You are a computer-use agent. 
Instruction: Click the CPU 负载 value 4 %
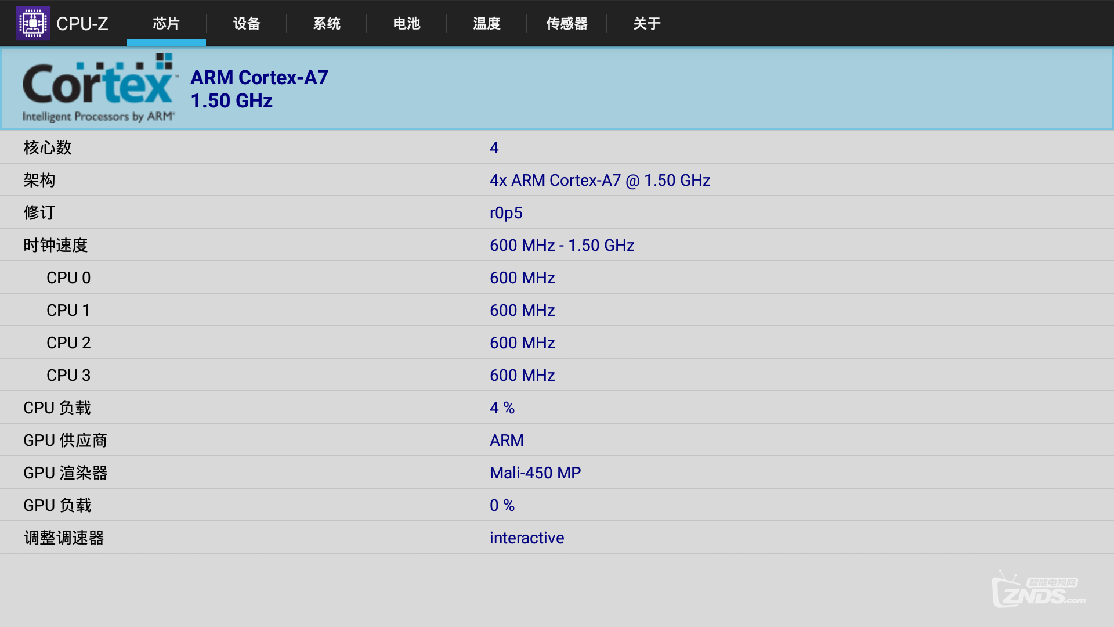tap(502, 408)
